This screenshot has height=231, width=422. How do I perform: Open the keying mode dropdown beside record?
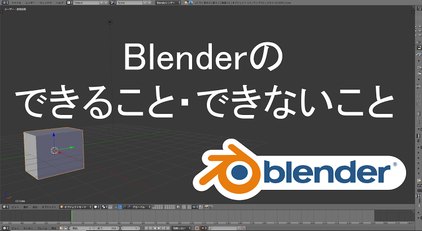pyautogui.click(x=204, y=228)
